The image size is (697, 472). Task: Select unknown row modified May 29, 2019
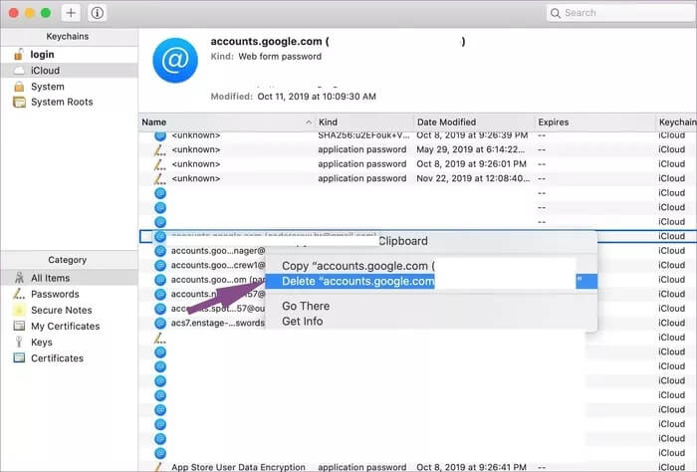[x=418, y=149]
